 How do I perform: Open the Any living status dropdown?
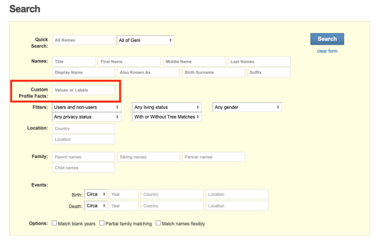(x=167, y=107)
